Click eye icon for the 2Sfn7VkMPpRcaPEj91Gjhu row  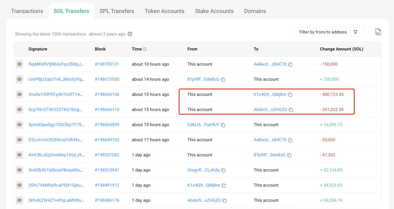coord(19,185)
